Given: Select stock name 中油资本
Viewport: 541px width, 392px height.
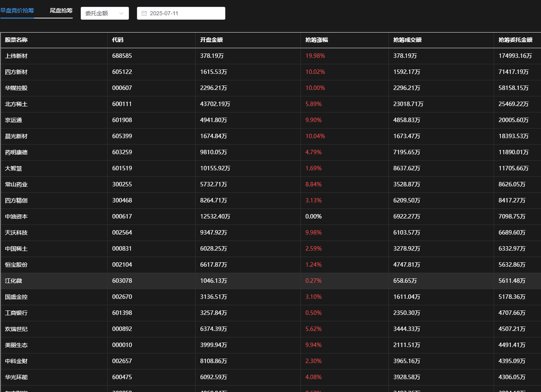Looking at the screenshot, I should (x=16, y=216).
